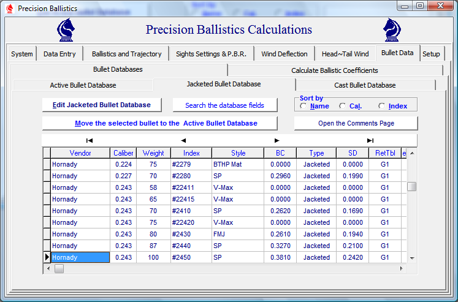Click the left chess knight logo
This screenshot has height=302, width=458.
(66, 30)
